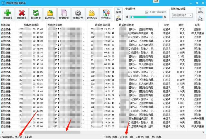Viewport: 206px width, 139px height.
Task: Click the 添加单号 green plus icon
Action: tap(8, 14)
